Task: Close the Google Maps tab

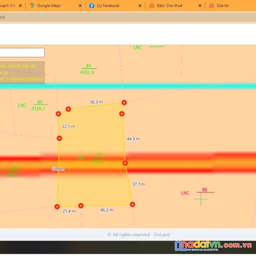Action: pyautogui.click(x=79, y=6)
